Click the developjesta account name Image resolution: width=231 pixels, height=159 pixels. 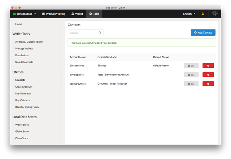click(x=77, y=75)
